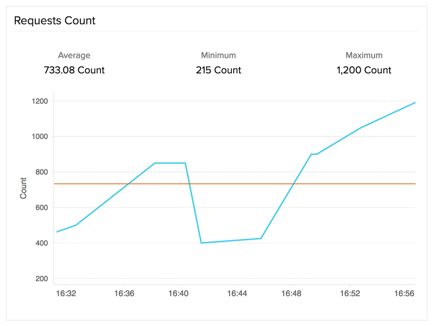Click the 733.08 Count average value
Screen dimensions: 434x326
[x=74, y=70]
